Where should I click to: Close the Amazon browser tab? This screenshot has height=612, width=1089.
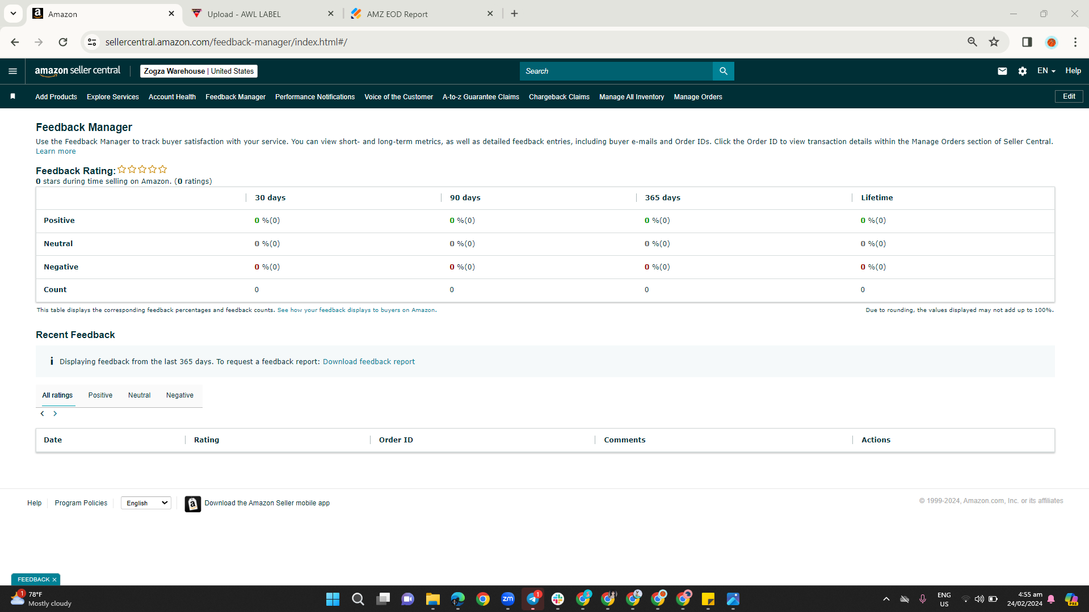171,14
